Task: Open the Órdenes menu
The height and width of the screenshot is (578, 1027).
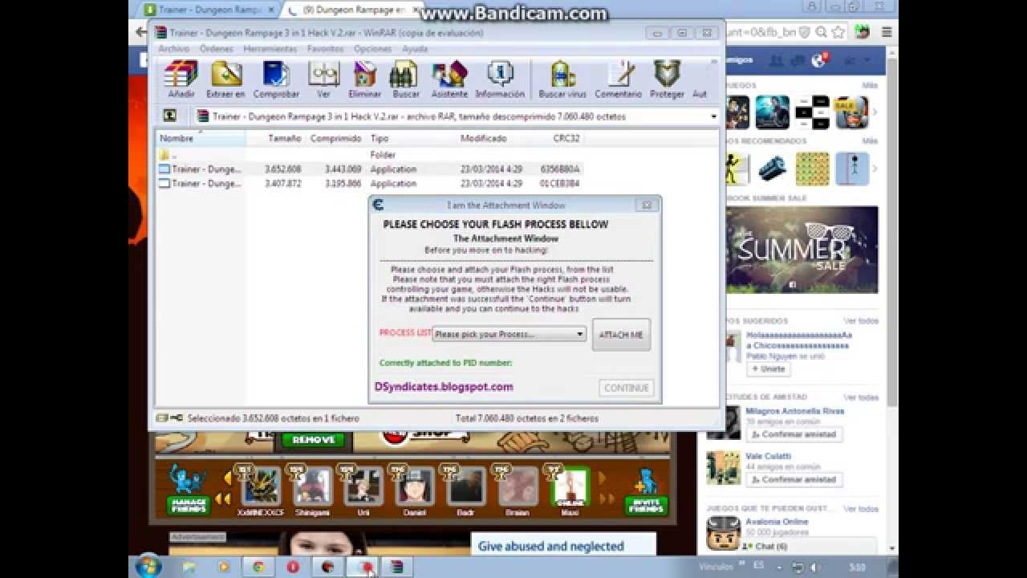Action: (216, 49)
